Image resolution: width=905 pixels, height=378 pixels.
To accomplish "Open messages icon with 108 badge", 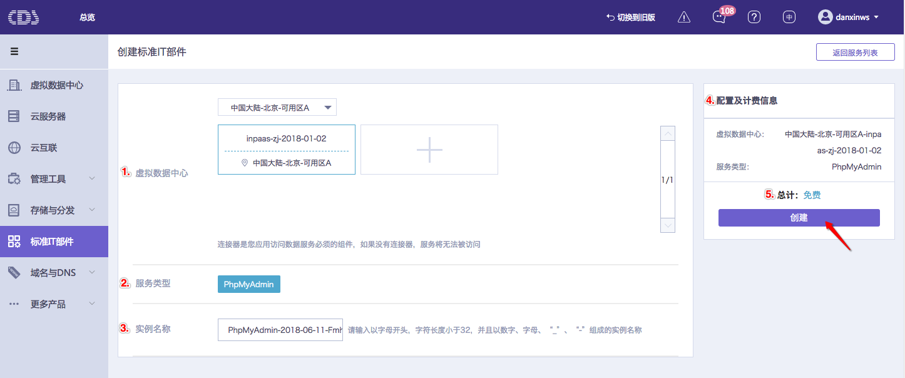I will coord(719,18).
